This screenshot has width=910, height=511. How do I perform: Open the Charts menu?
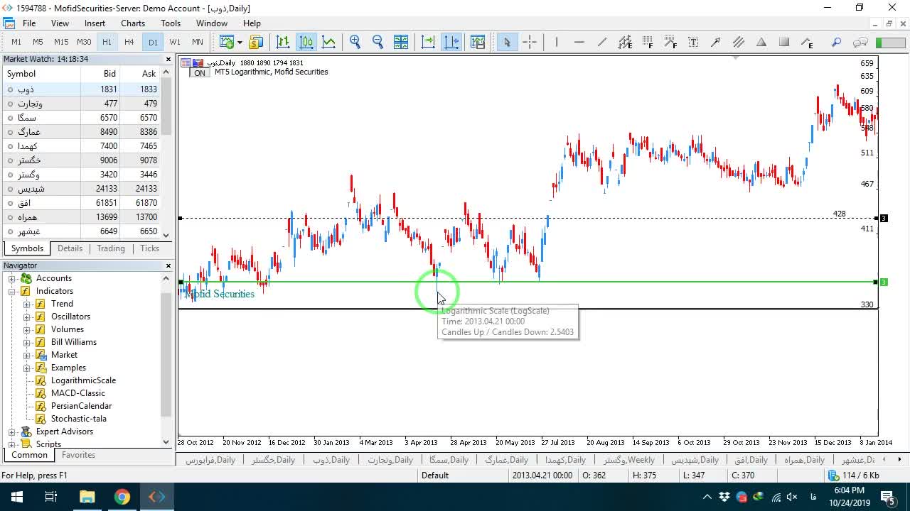[133, 23]
